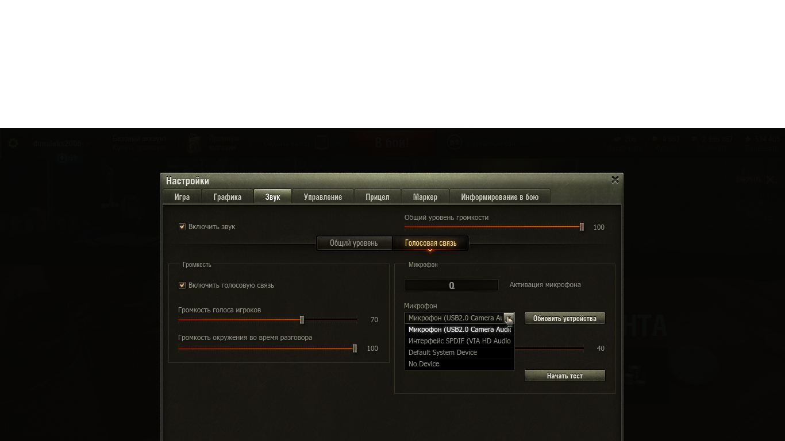Choose the Интерфейс SPDIF (VIA HD Audio option
This screenshot has width=785, height=441.
[460, 341]
